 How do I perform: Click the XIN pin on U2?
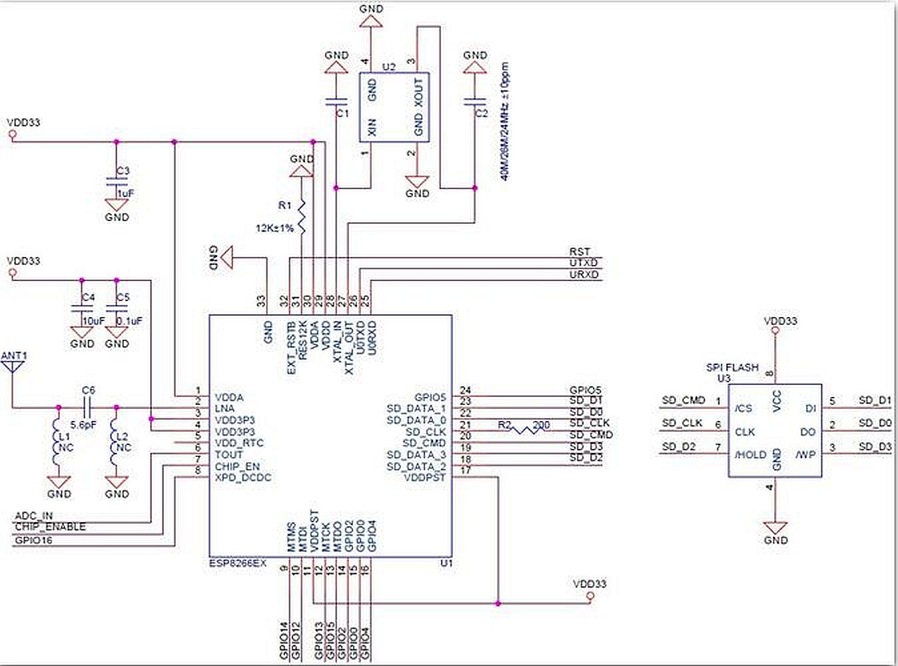372,127
